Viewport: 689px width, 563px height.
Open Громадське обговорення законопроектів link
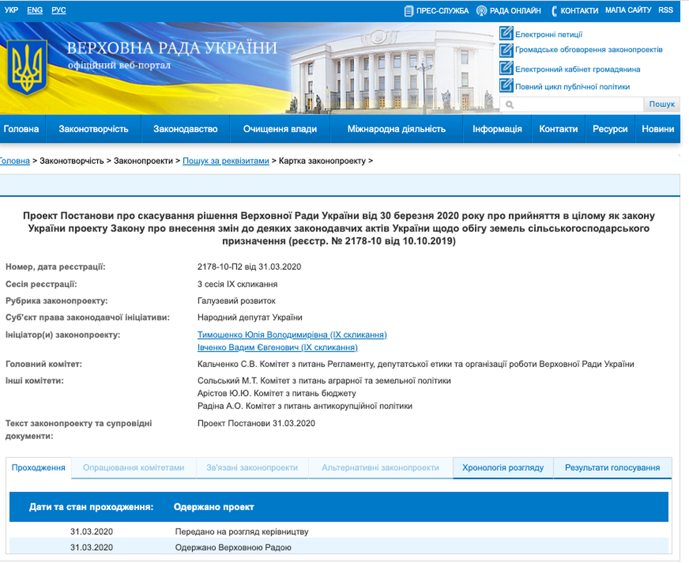click(x=589, y=50)
